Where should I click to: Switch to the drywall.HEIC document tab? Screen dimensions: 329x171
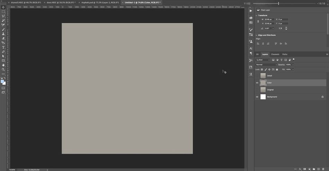tap(26, 2)
